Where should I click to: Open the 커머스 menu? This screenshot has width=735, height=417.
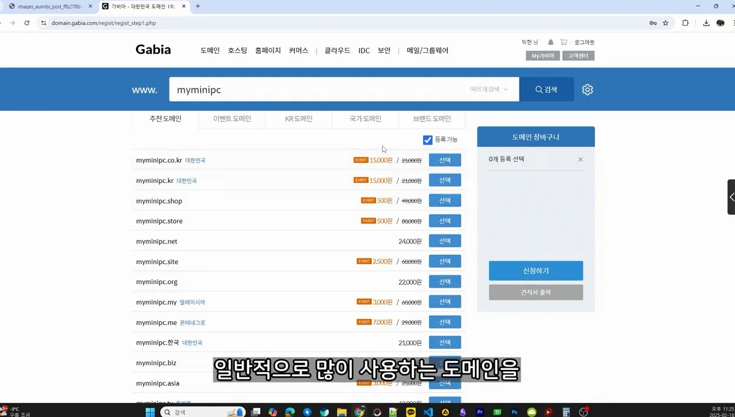tap(298, 51)
